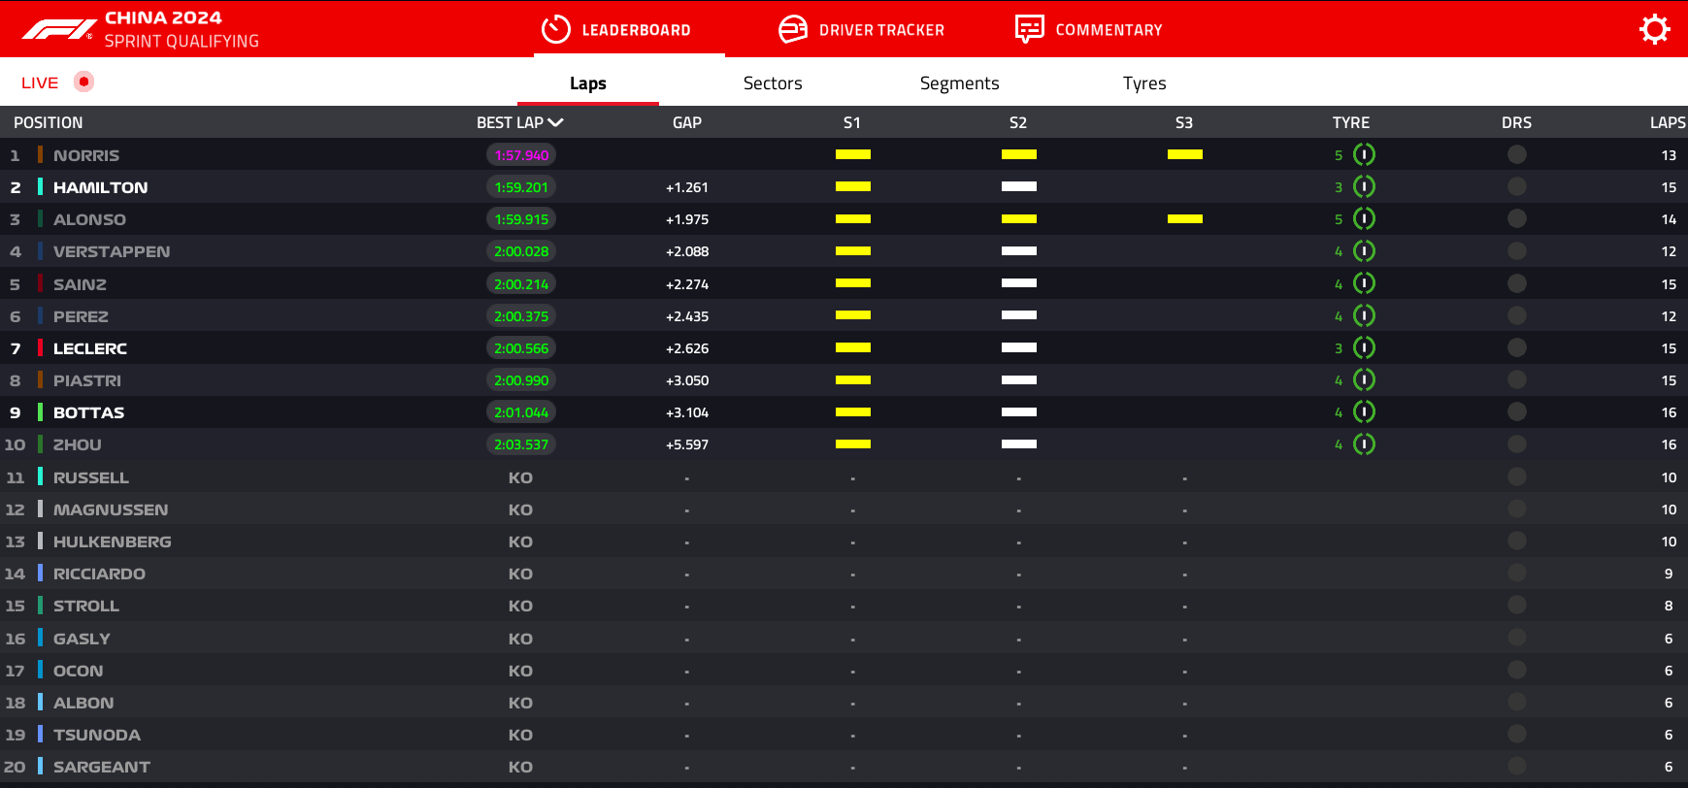Click Norris DRS indicator dot
Screen dimensions: 1688x788
point(1517,154)
